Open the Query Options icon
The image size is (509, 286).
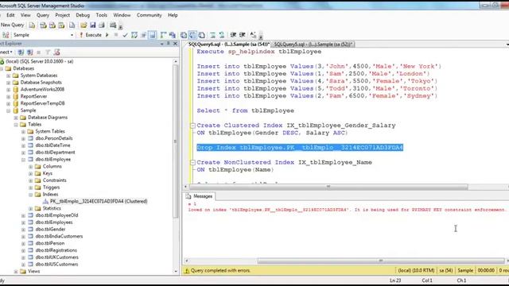(143, 35)
